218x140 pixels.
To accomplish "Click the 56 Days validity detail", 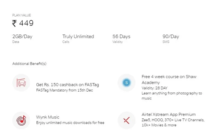I will [121, 36].
